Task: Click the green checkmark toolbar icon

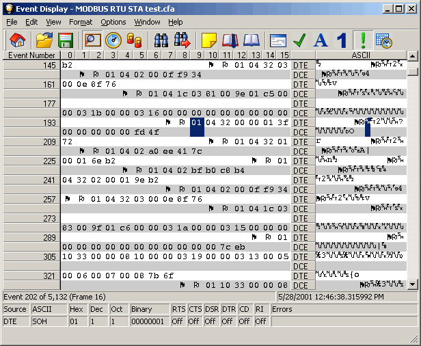Action: point(298,40)
